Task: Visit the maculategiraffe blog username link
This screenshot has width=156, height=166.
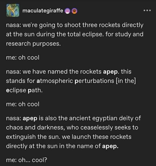Action: click(43, 11)
